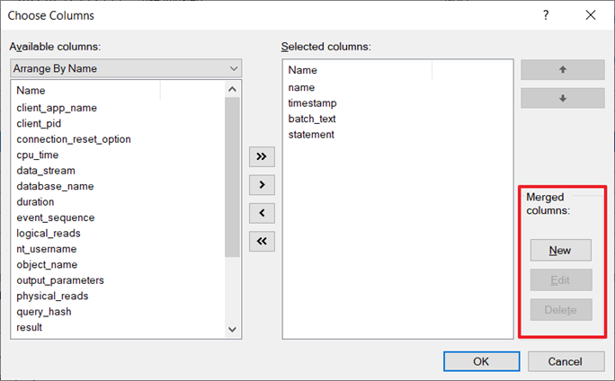Click the add selected column right-arrow button

point(261,185)
